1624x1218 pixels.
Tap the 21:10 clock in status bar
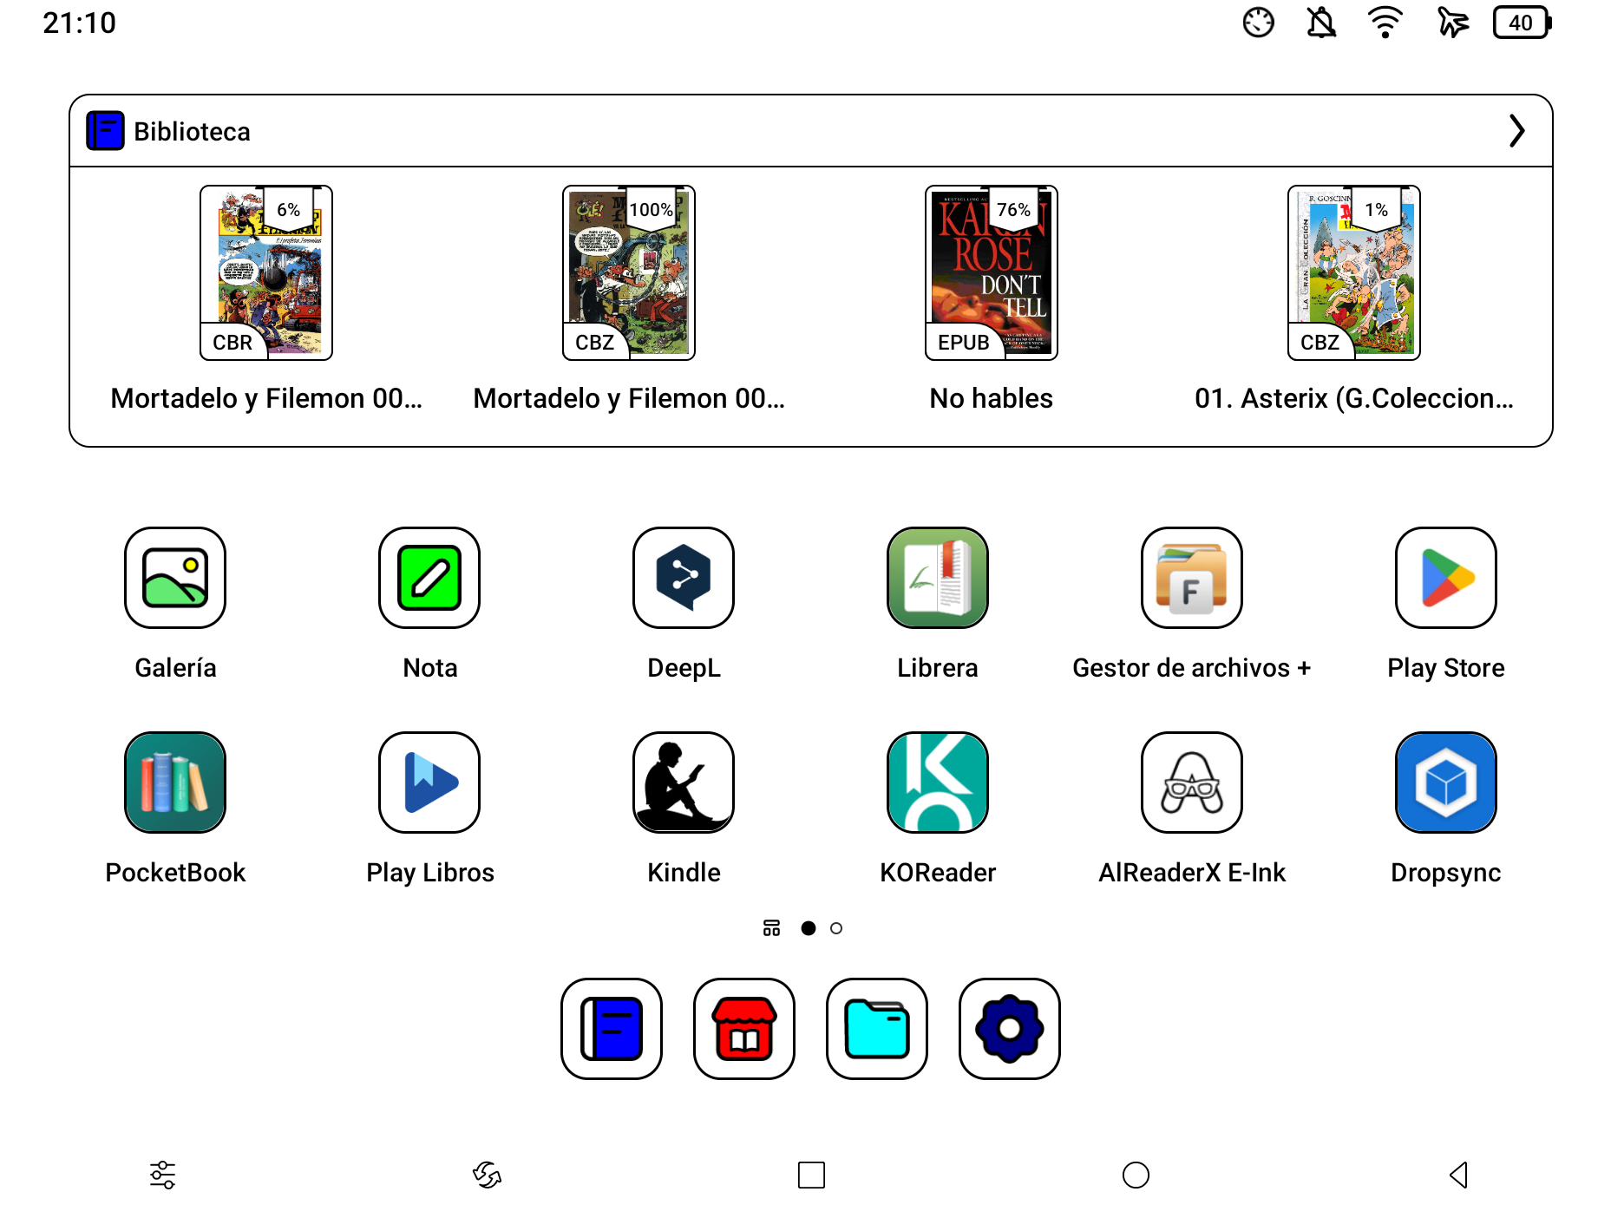[x=79, y=23]
